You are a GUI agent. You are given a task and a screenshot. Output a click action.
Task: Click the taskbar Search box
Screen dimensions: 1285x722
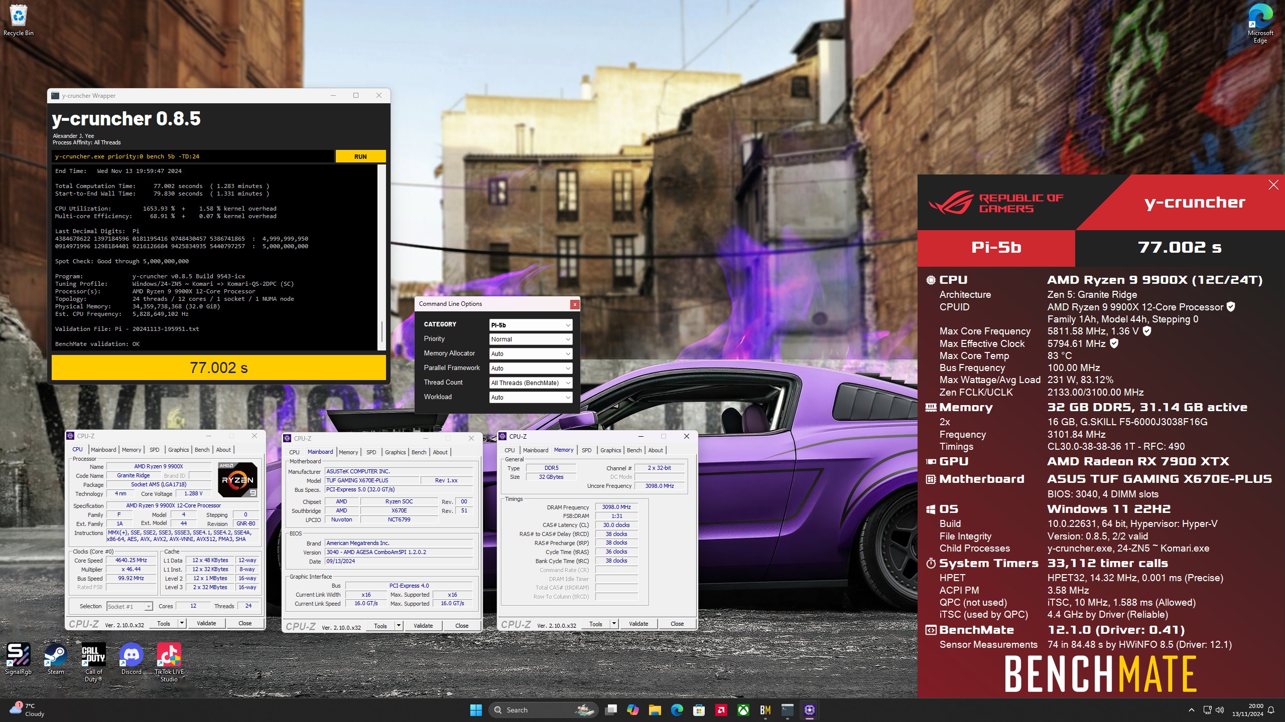tap(544, 710)
